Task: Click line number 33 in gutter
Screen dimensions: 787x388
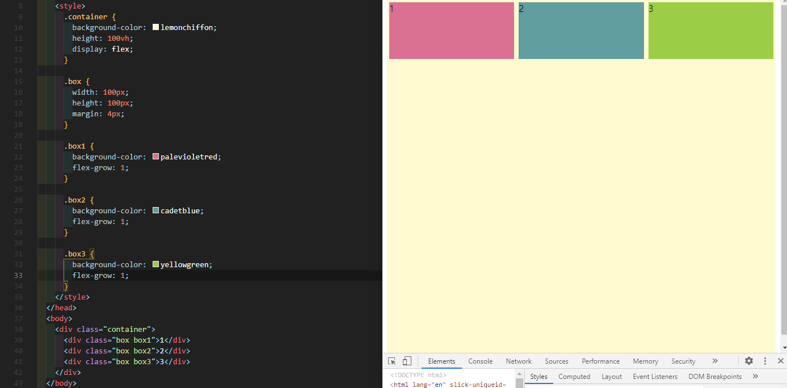Action: 18,275
